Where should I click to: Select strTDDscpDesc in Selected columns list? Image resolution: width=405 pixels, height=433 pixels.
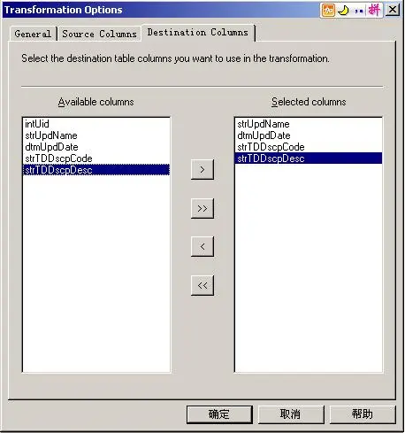[309, 159]
